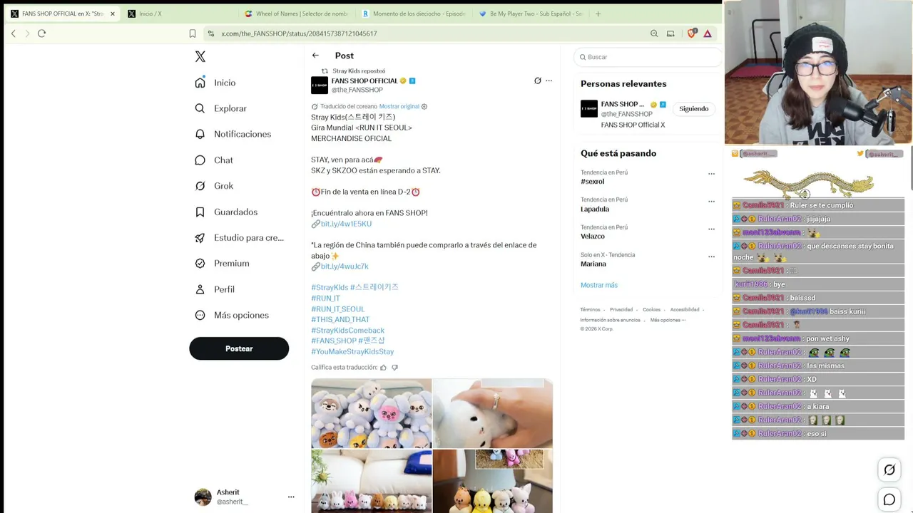The height and width of the screenshot is (513, 913).
Task: Click the FANS SHOP OFFICIAL post avatar
Action: tap(320, 85)
